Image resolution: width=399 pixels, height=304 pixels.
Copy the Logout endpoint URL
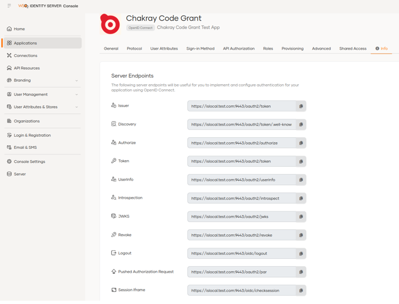(x=301, y=253)
